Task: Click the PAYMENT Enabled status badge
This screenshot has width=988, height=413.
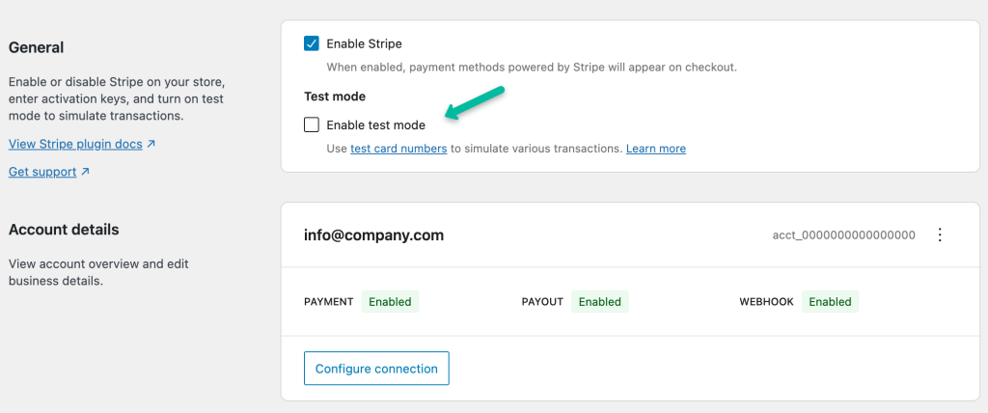Action: pos(390,301)
